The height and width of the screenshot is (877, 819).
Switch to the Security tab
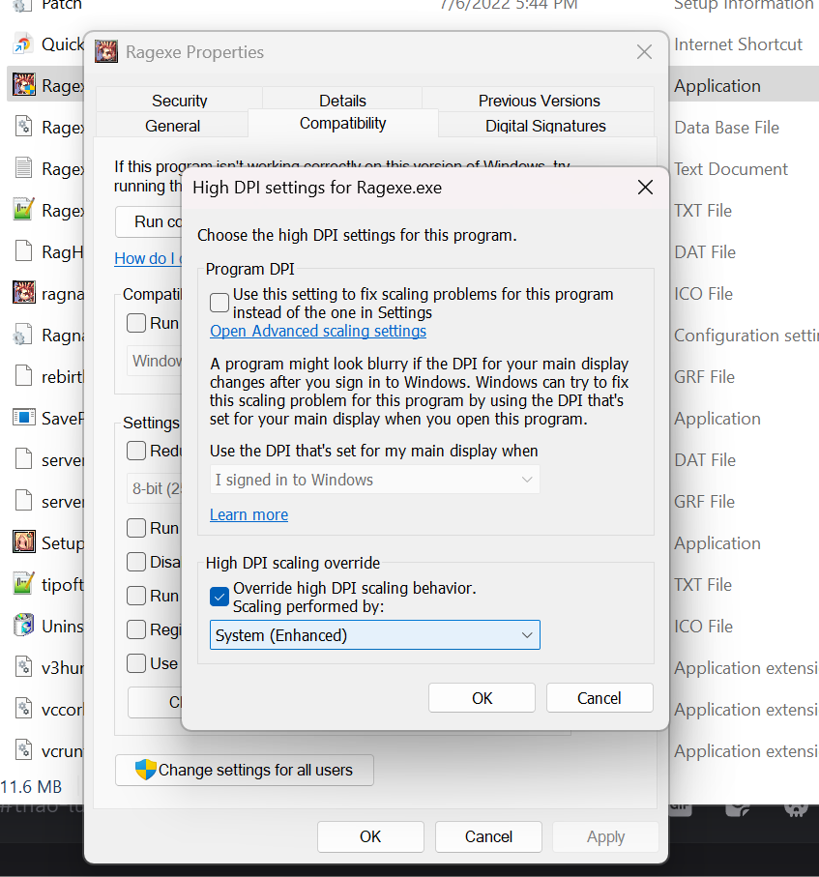[179, 100]
